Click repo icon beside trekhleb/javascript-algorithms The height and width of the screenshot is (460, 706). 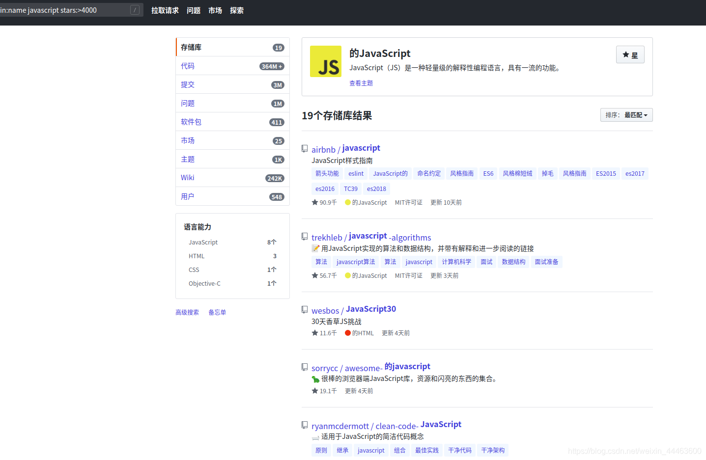pyautogui.click(x=305, y=237)
